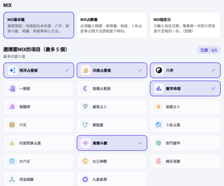Click the 卜卦占星 label text
The image size is (224, 186).
tap(173, 125)
